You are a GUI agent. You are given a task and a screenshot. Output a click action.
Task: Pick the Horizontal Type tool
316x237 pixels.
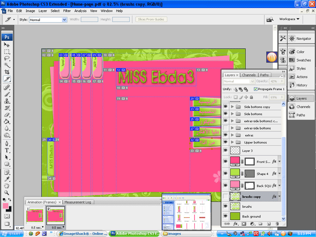6,150
